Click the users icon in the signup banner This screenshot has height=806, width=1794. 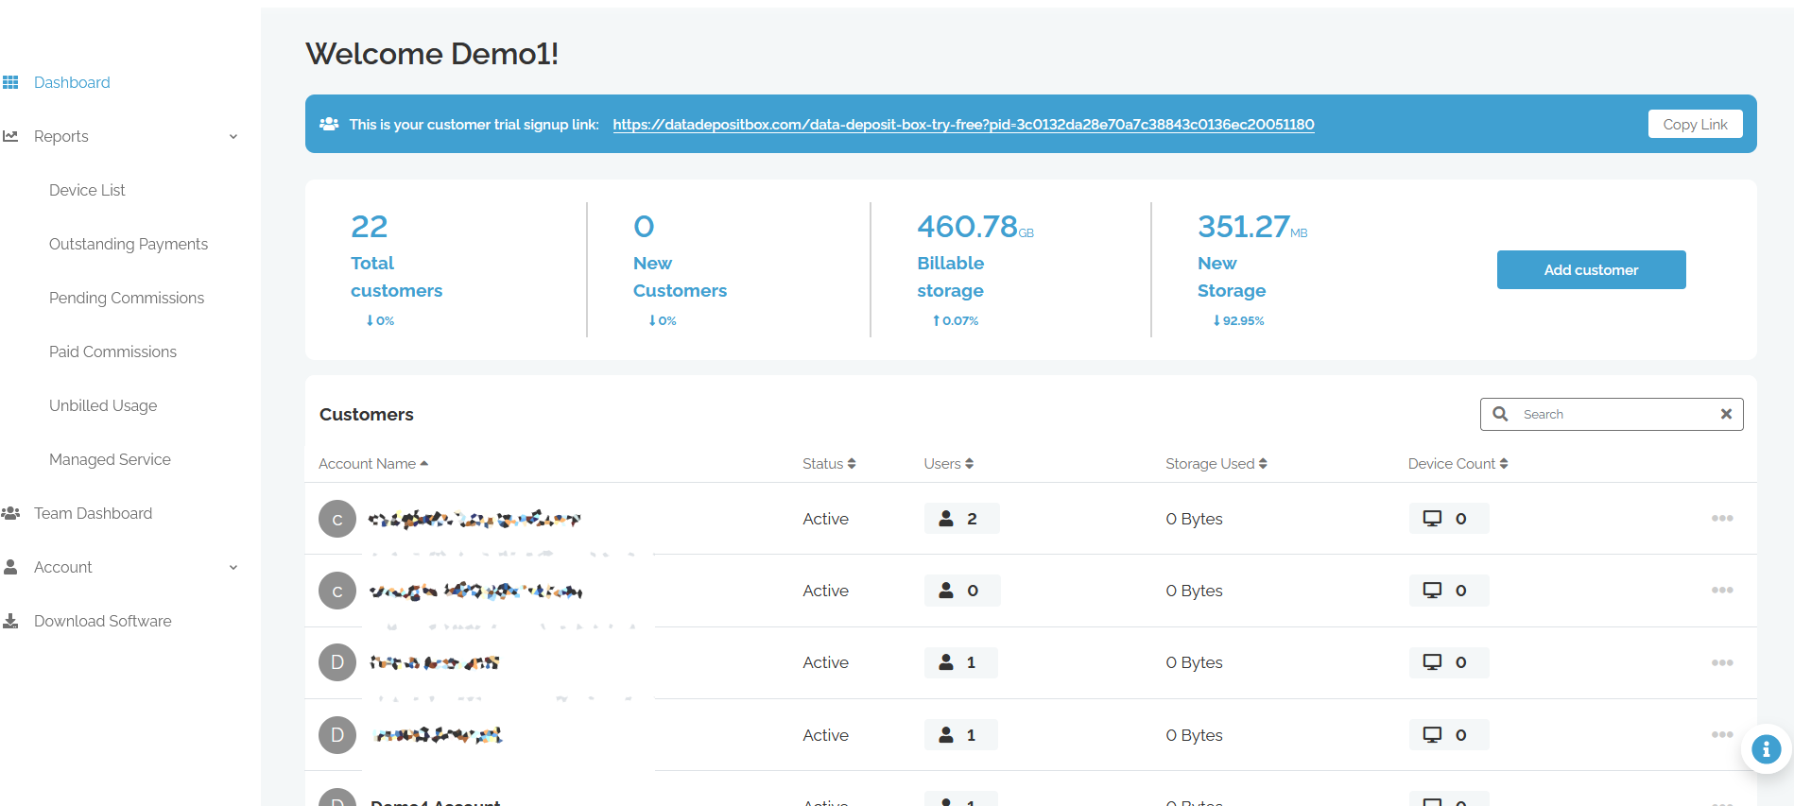[x=329, y=124]
